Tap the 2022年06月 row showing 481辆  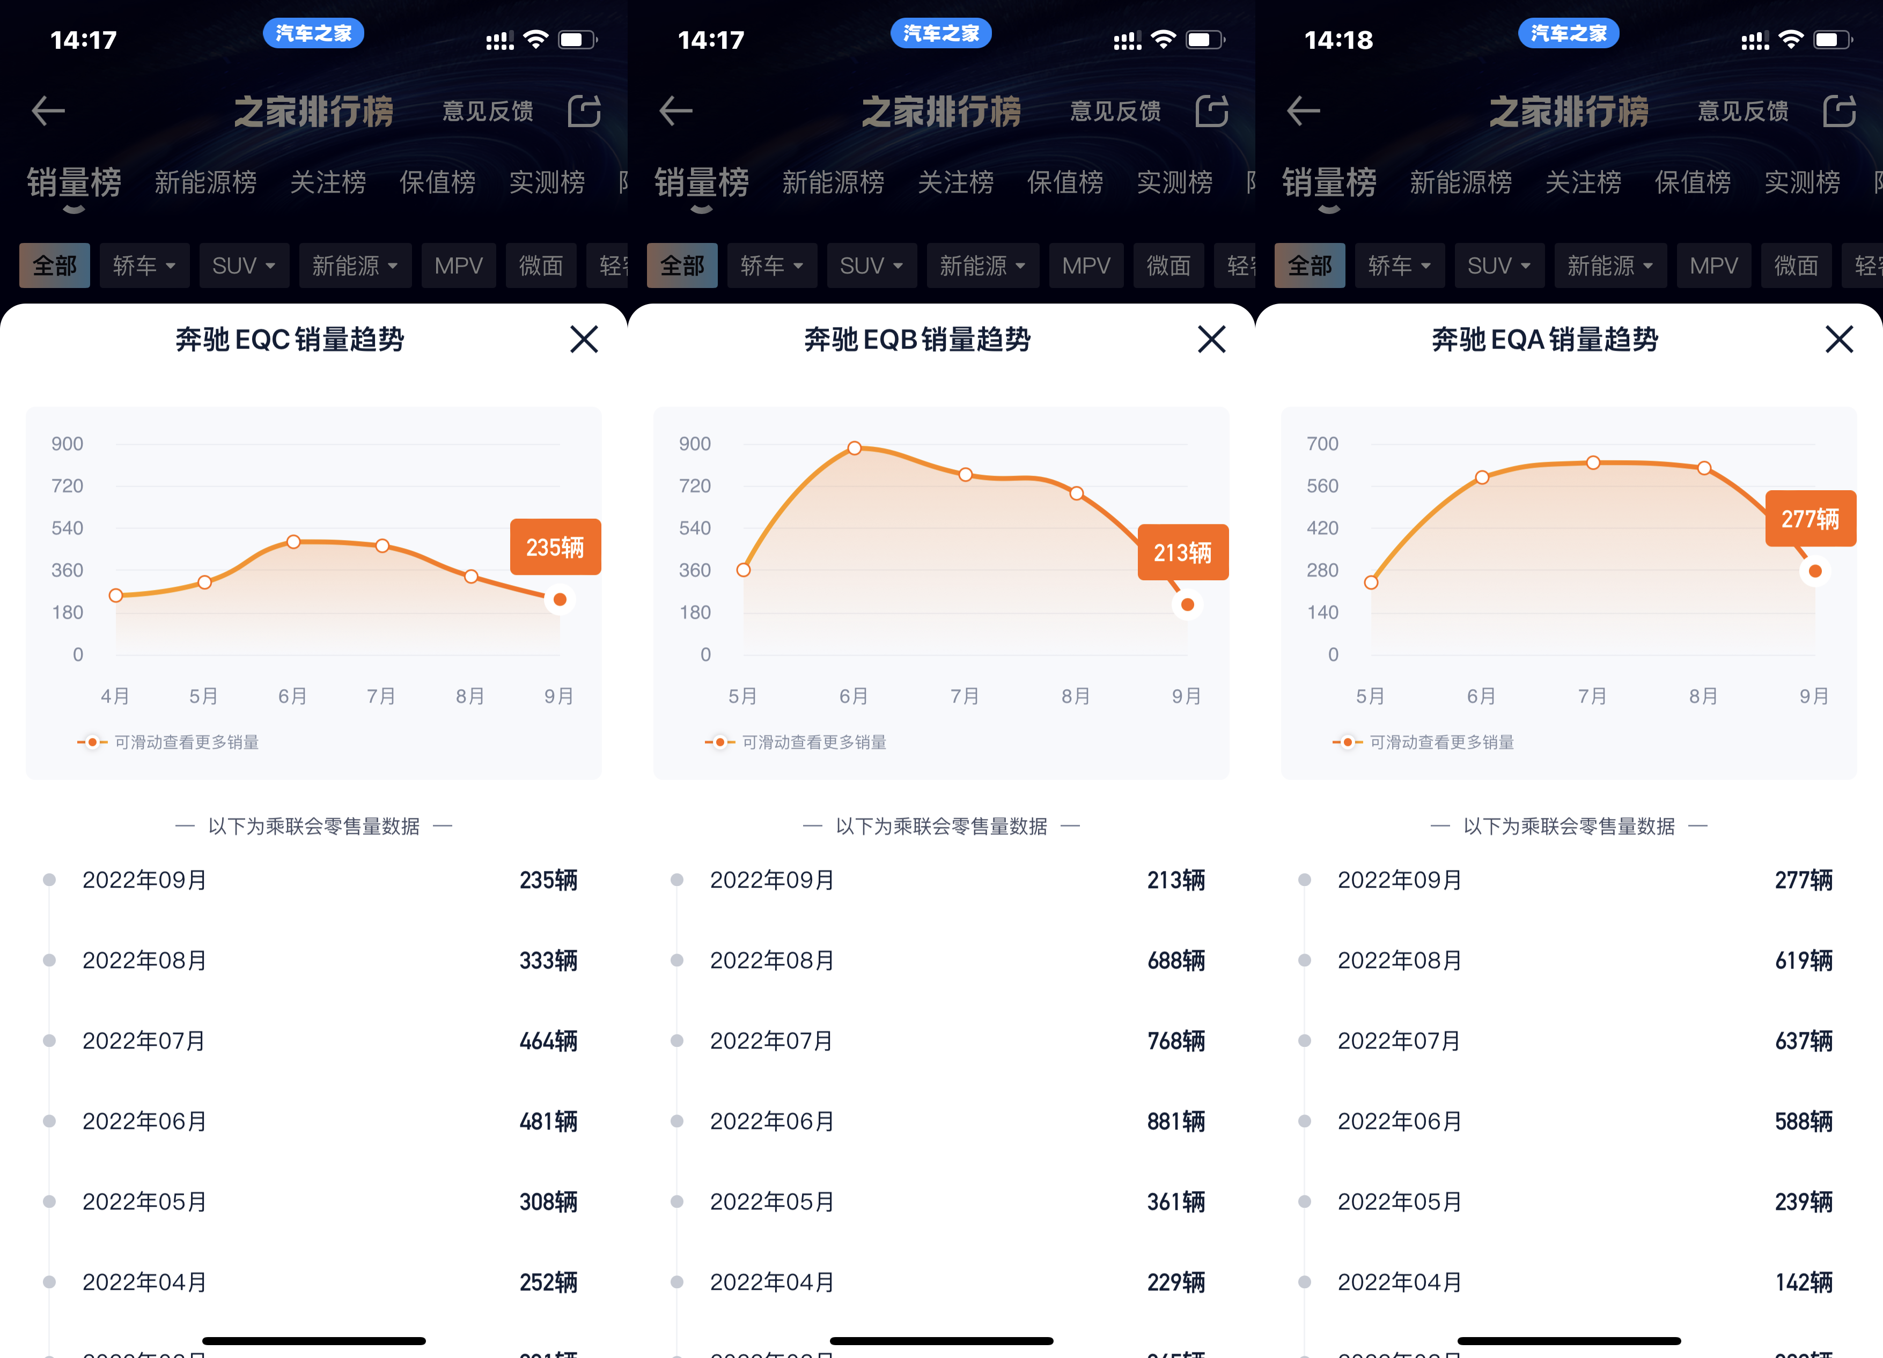coord(314,1121)
